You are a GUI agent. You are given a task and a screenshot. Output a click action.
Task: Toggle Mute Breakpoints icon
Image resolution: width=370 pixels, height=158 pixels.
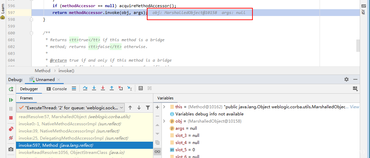tap(11, 138)
